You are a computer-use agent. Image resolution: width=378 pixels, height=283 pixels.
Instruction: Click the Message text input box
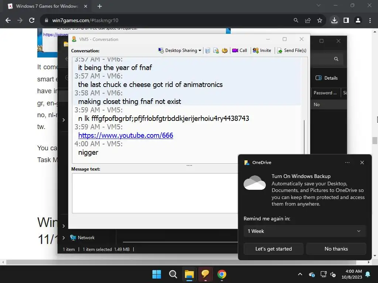coord(155,193)
